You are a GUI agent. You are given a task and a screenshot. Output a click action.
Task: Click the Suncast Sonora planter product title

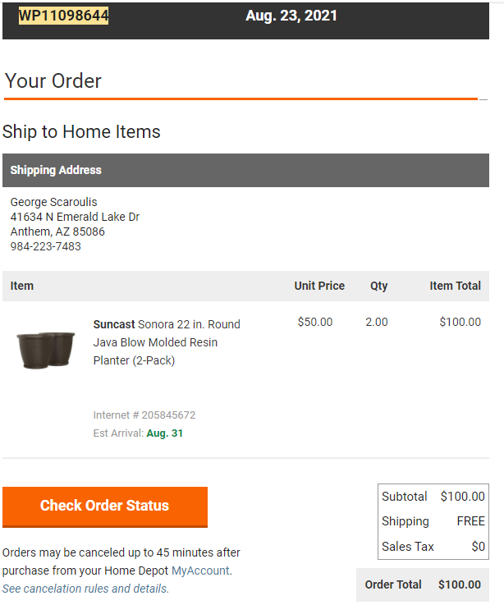(x=167, y=342)
